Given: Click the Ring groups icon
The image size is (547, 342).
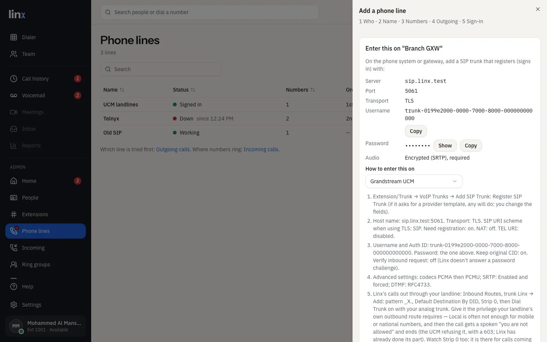Looking at the screenshot, I should coord(14,264).
